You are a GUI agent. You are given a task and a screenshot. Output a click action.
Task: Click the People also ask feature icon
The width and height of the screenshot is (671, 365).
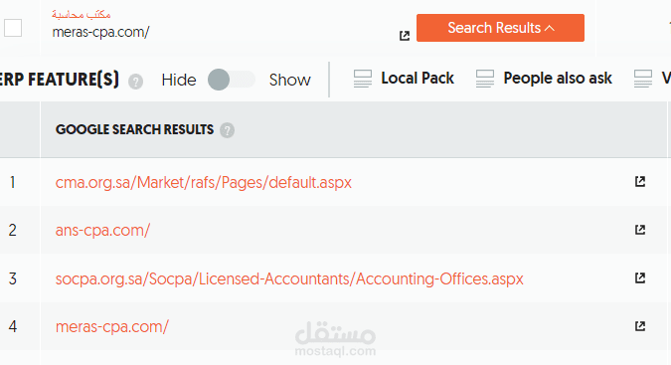[485, 79]
